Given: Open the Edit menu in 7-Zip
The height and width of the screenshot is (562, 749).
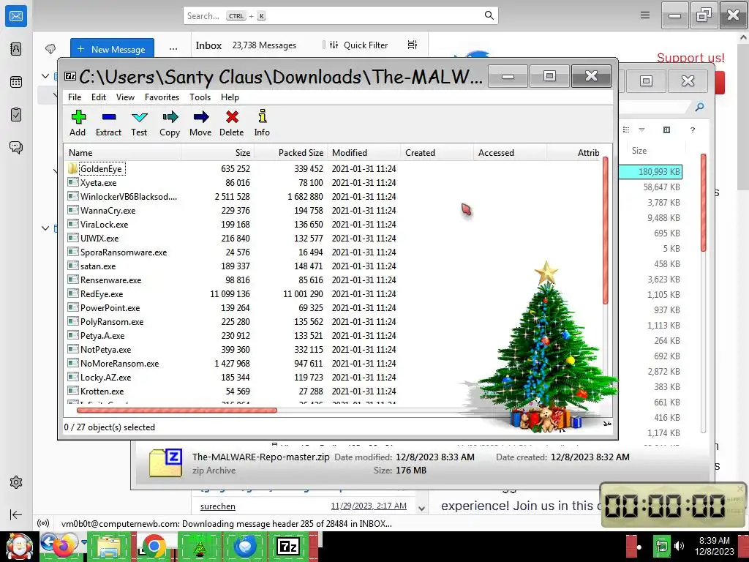Looking at the screenshot, I should point(99,97).
